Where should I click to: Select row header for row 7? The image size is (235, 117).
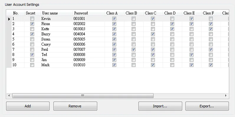coord(9,49)
